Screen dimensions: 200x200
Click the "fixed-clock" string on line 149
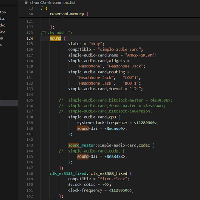(113, 179)
